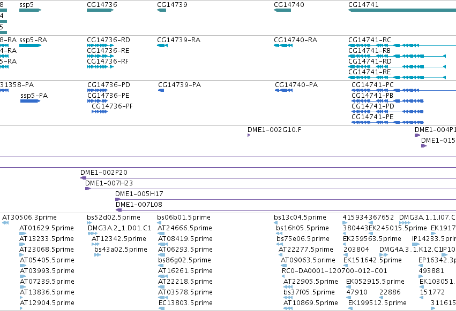This screenshot has height=311, width=456.
Task: Select transcript CG14741-RC
Action: [x=370, y=40]
